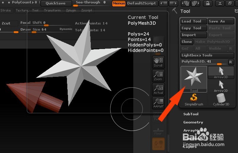Screen dimensions: 238x153
Task: Open the Zplugin menu
Action: click(x=71, y=11)
